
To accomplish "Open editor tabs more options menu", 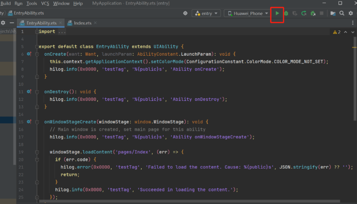I will [x=353, y=23].
